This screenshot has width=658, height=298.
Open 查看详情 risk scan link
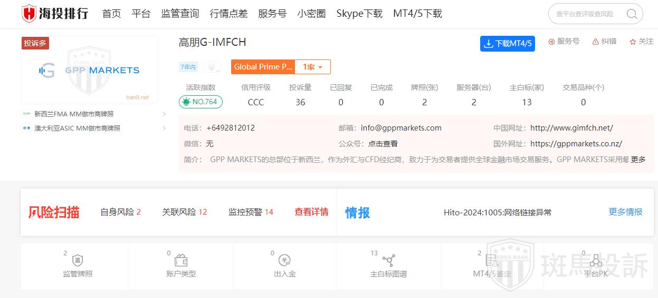click(x=311, y=212)
